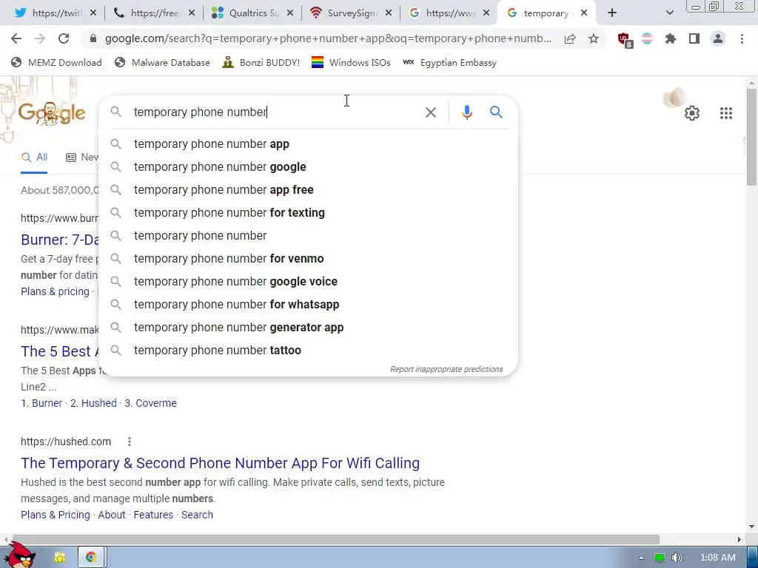Screen dimensions: 758x568
Task: Click the address bar URL
Action: click(x=328, y=38)
